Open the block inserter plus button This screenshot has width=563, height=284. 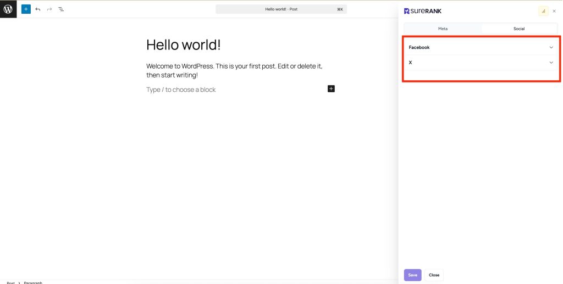click(x=26, y=9)
